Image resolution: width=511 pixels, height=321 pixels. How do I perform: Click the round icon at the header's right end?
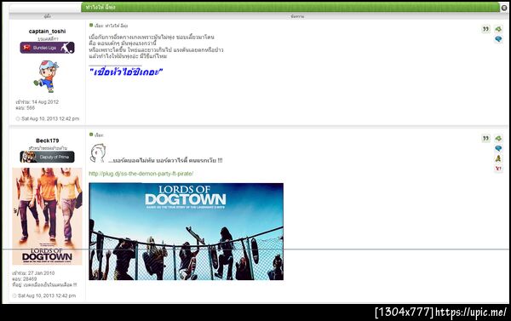click(504, 8)
